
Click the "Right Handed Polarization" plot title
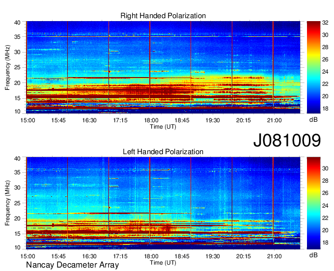163,16
